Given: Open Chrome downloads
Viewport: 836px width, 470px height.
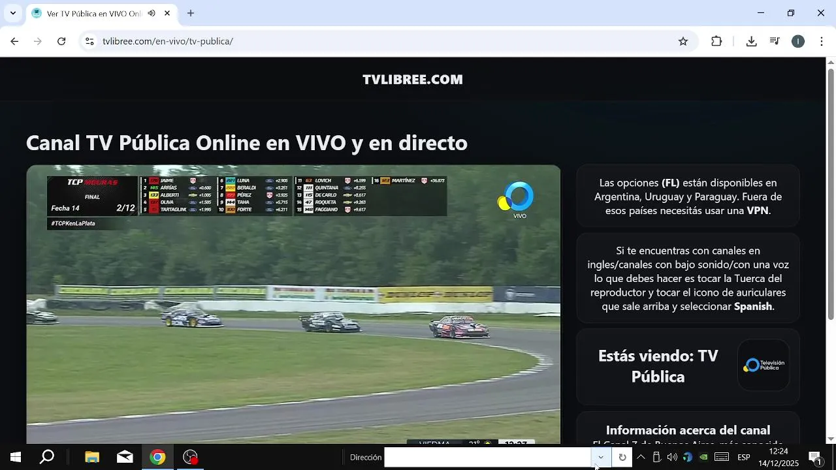Looking at the screenshot, I should [751, 41].
